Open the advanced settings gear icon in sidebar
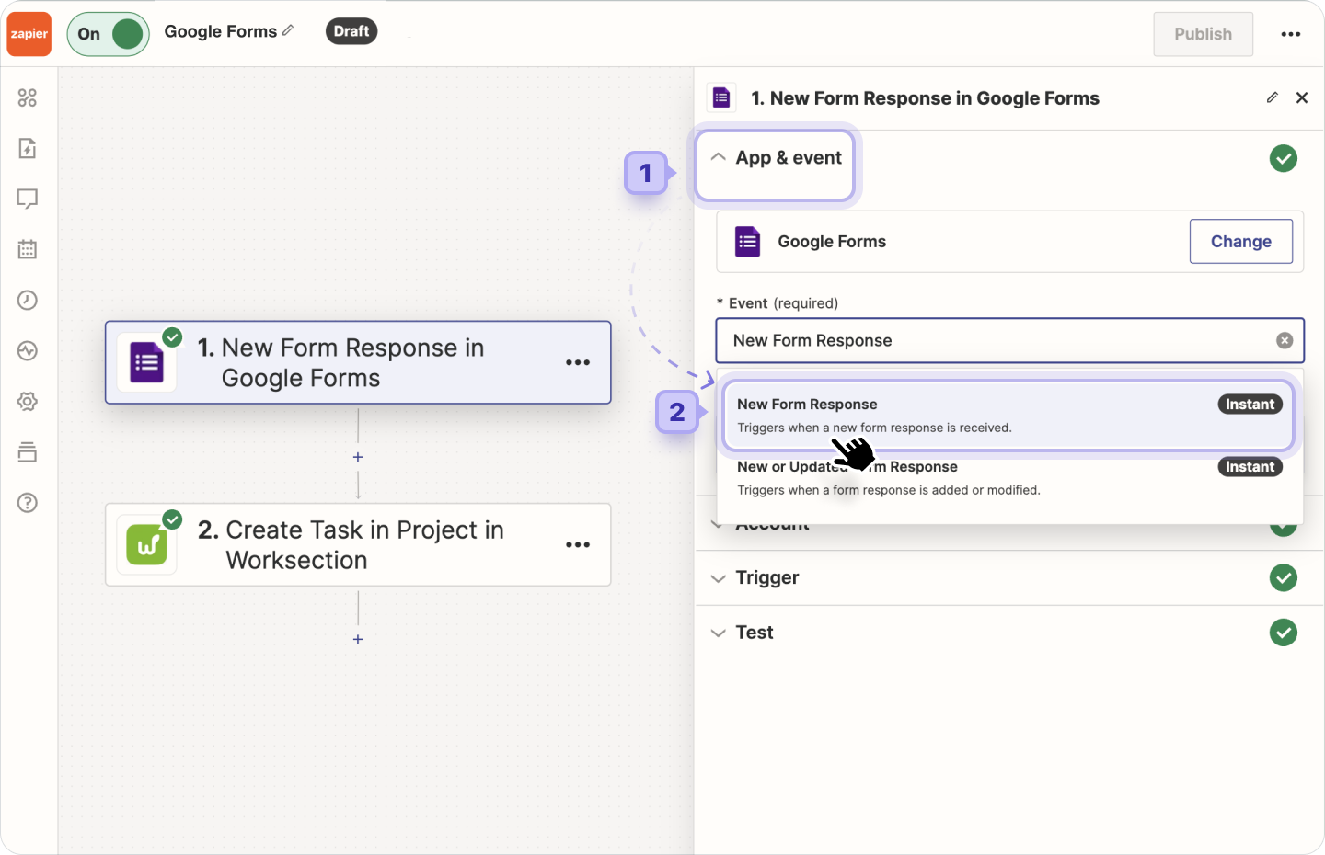The width and height of the screenshot is (1325, 855). (28, 401)
